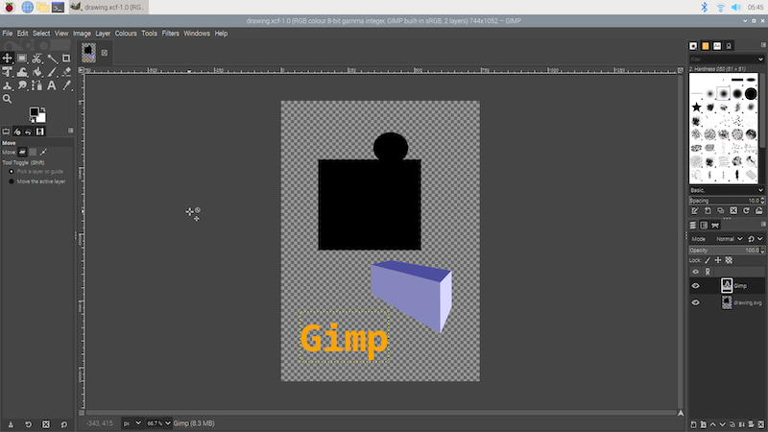
Task: Select the Warp Transform tool
Action: coord(22,72)
